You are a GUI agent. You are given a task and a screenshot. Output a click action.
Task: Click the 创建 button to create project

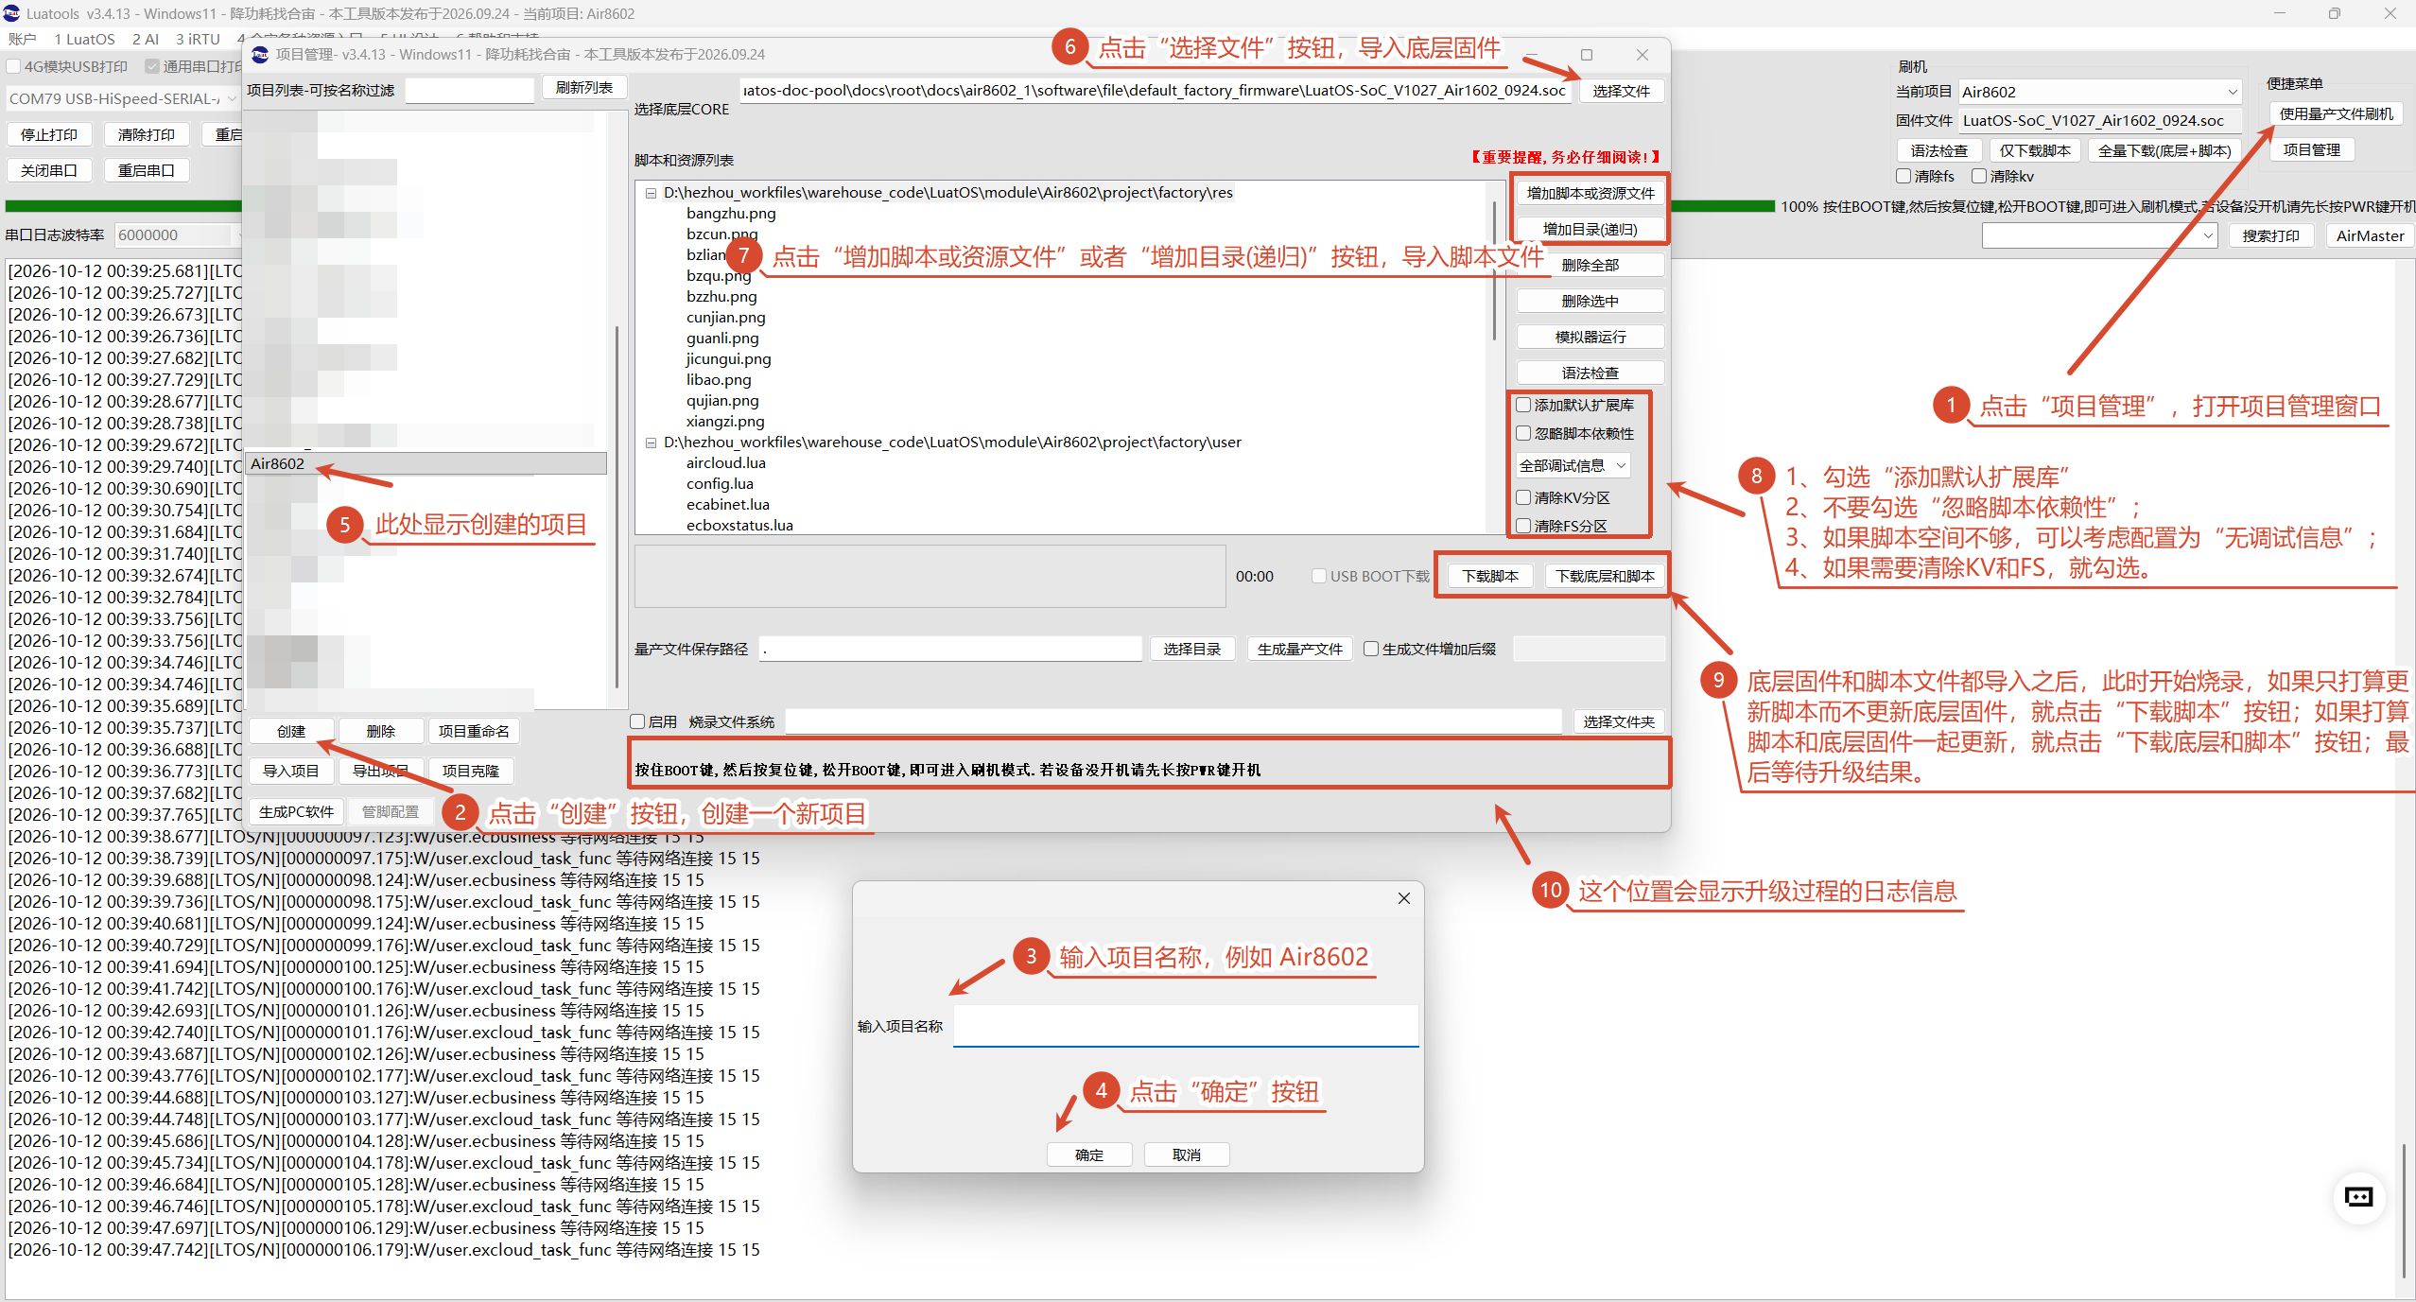[x=291, y=731]
